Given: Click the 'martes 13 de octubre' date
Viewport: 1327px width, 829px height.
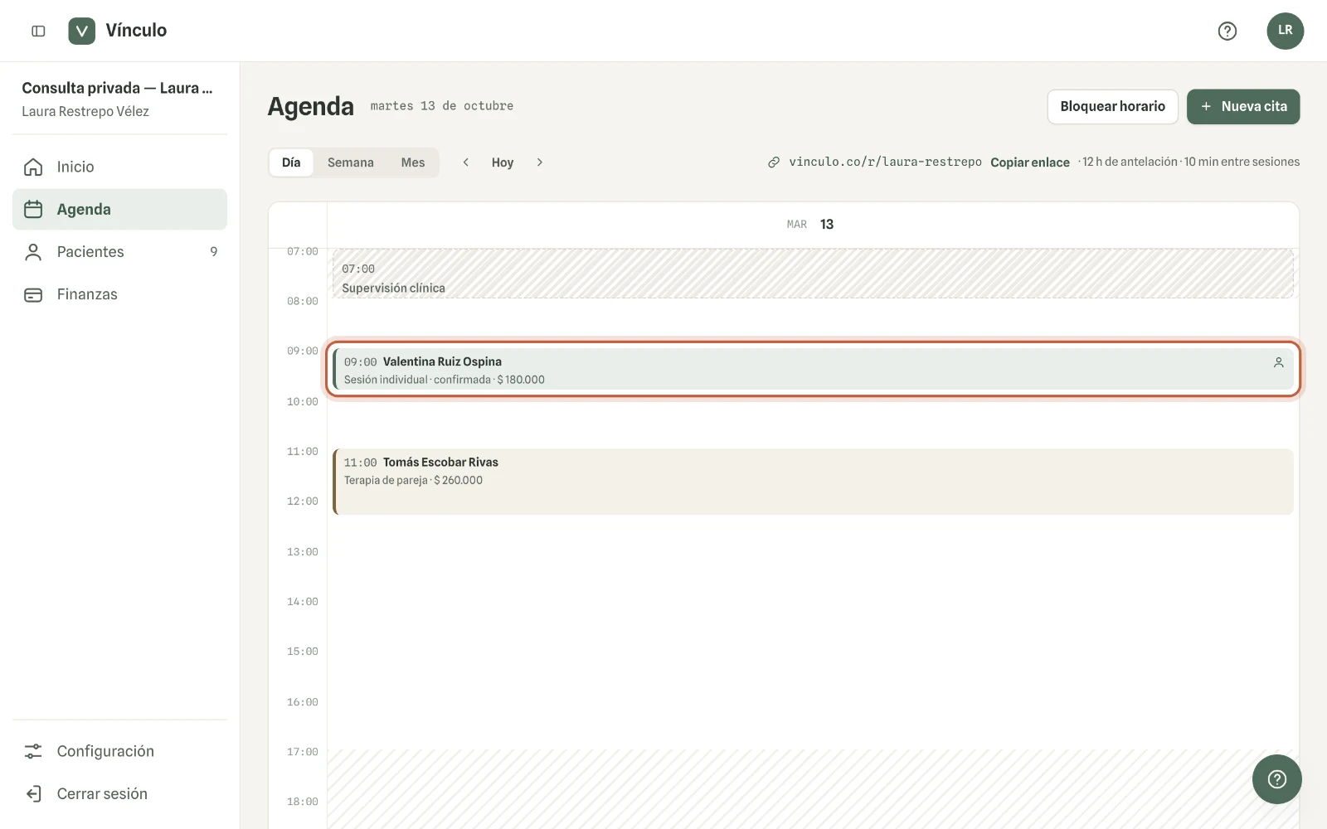Looking at the screenshot, I should pos(442,106).
